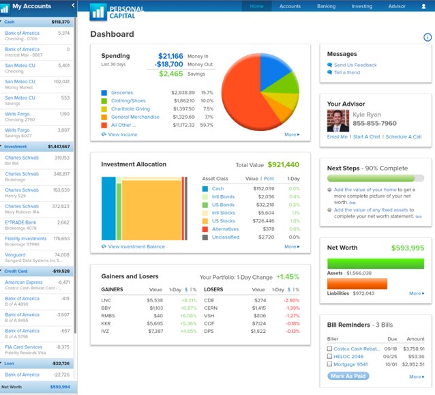This screenshot has width=435, height=395.
Task: Check the Mortgage 9541 bill checkbox
Action: click(329, 364)
